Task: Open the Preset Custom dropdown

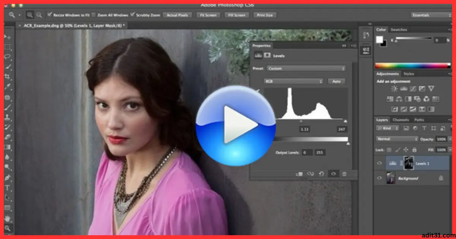Action: (x=306, y=69)
